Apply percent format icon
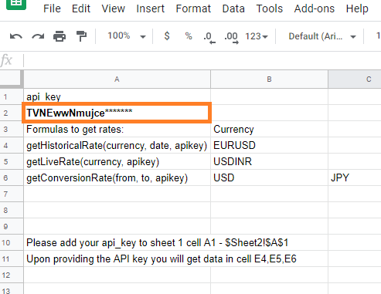This screenshot has width=381, height=294. (x=189, y=36)
